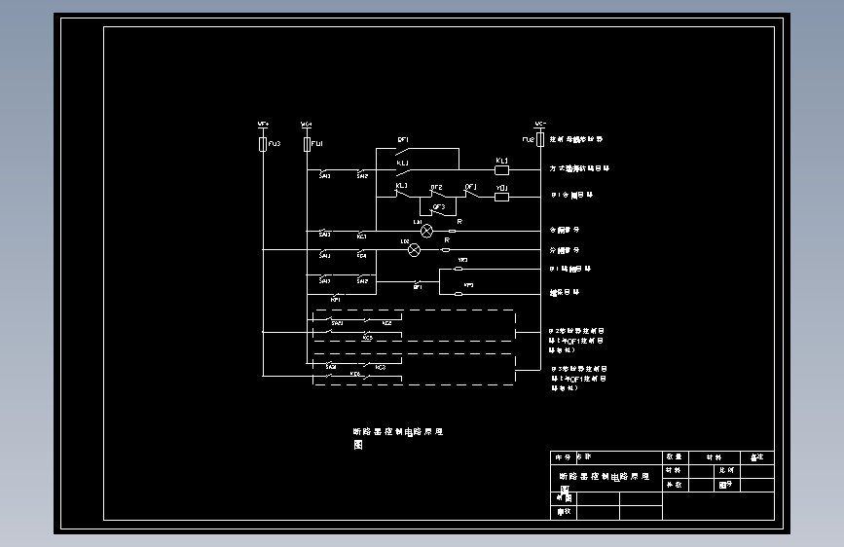Click the drawing title 断路器控制电路原理图 below the circuit
The image size is (844, 547).
click(x=398, y=438)
